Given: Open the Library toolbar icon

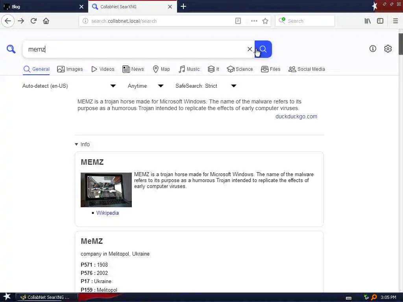Looking at the screenshot, I should 368,21.
